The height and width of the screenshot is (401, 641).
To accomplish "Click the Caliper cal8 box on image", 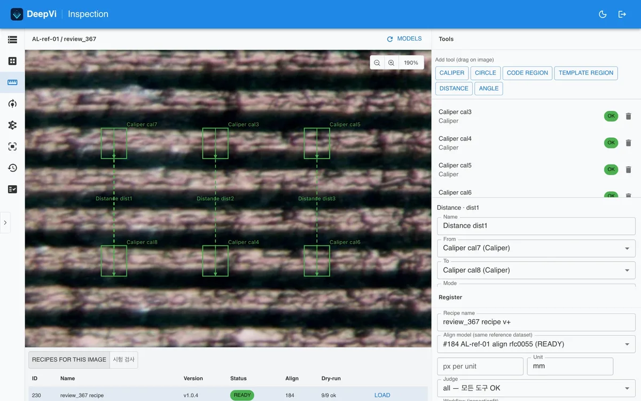I will [114, 261].
